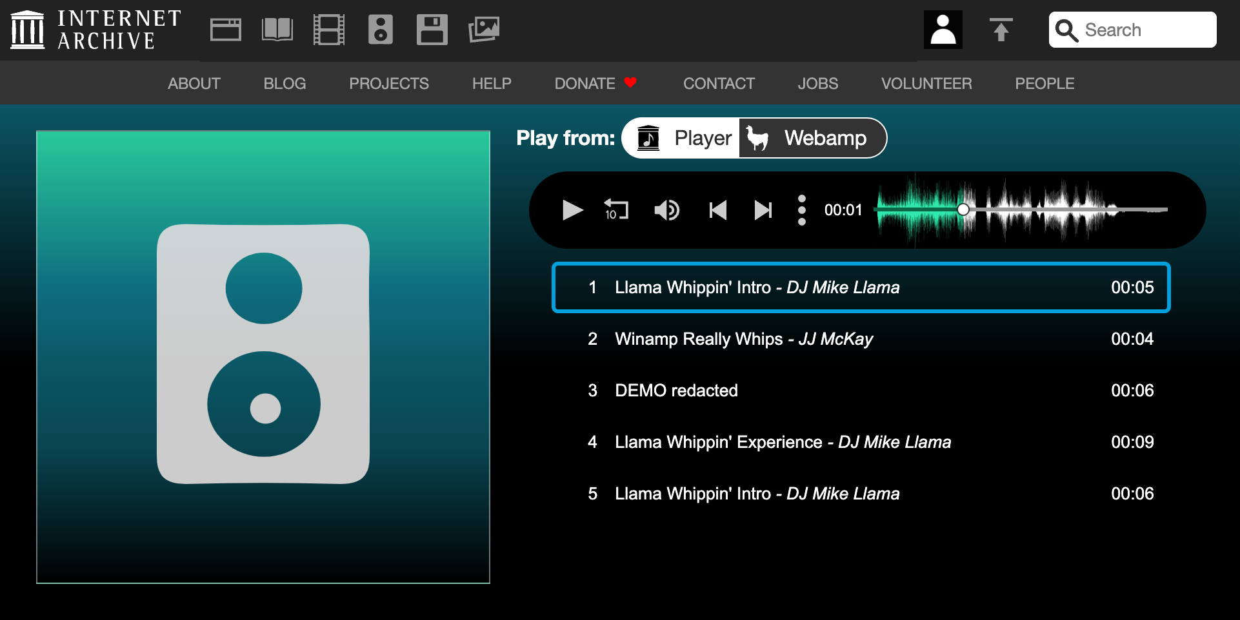Click the 00:04 duration of track 2
This screenshot has width=1240, height=620.
[1132, 339]
